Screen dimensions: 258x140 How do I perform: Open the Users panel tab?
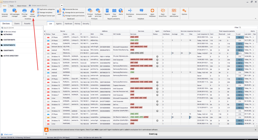click(x=17, y=24)
